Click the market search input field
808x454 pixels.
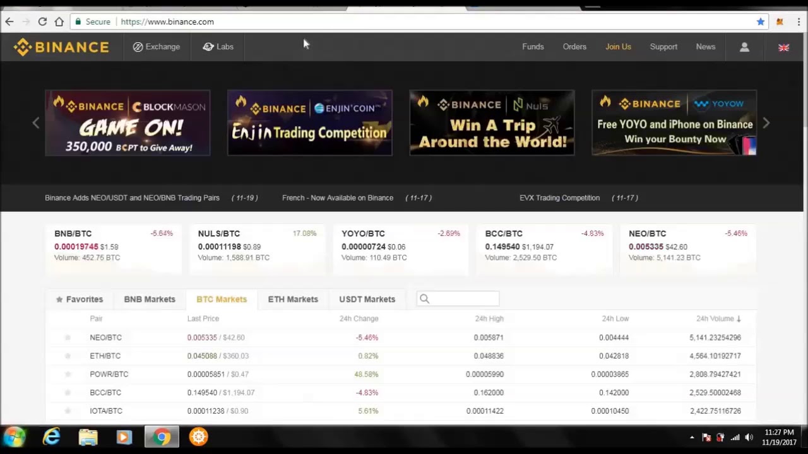tap(458, 299)
